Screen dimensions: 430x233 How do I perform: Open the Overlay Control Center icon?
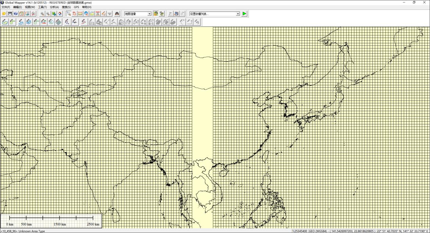point(22,14)
